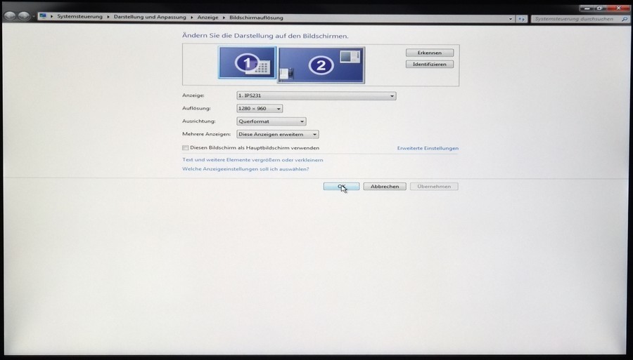Viewport: 633px width, 360px height.
Task: Click Systemsteuerung in the breadcrumb
Action: point(80,17)
